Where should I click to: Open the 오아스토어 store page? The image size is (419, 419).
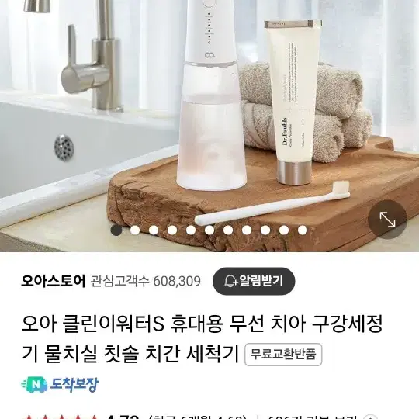[x=54, y=281]
